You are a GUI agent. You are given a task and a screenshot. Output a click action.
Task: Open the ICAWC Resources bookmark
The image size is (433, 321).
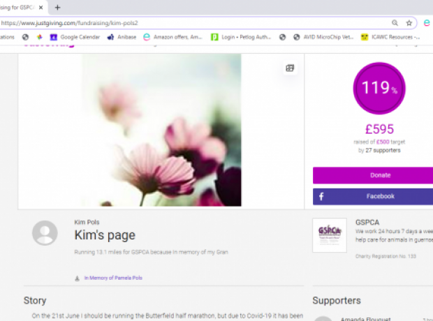[390, 37]
